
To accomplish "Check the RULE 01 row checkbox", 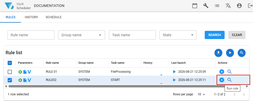I will [10, 72].
